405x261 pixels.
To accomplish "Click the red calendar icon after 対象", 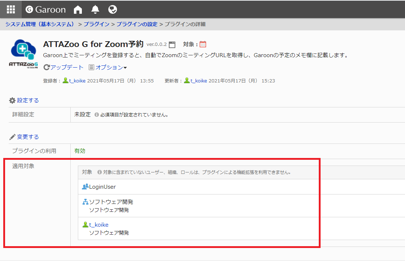I will [x=203, y=44].
